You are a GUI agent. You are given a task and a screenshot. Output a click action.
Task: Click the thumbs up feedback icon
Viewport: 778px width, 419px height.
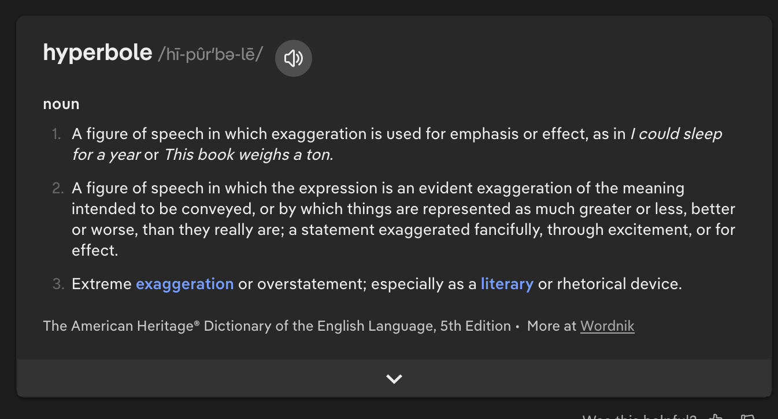[716, 417]
